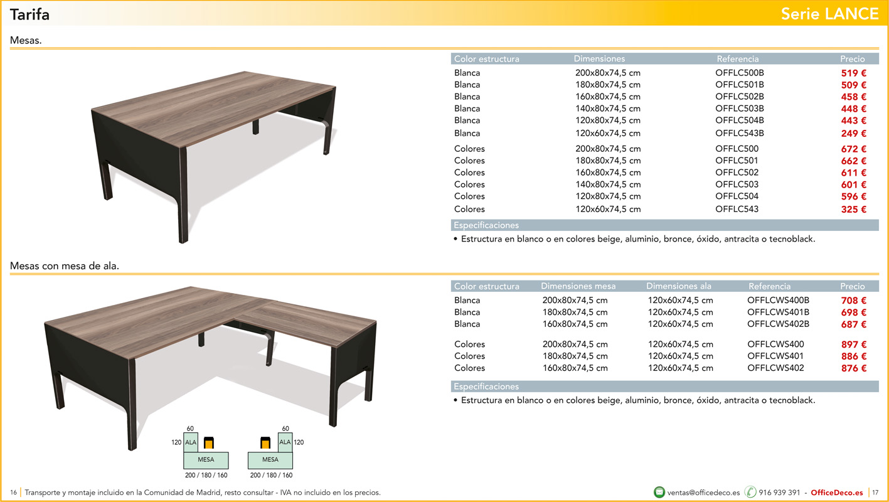Click the ALA box in left layout diagram

coord(191,442)
